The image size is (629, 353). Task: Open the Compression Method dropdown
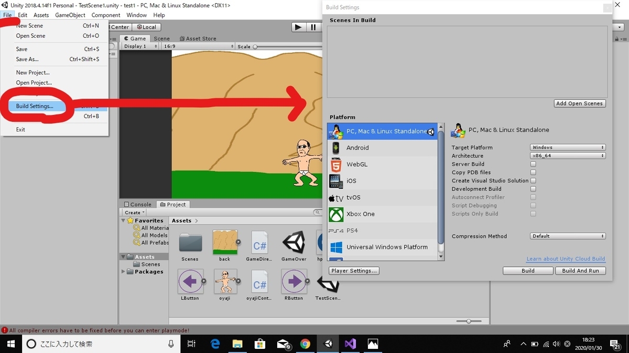568,236
